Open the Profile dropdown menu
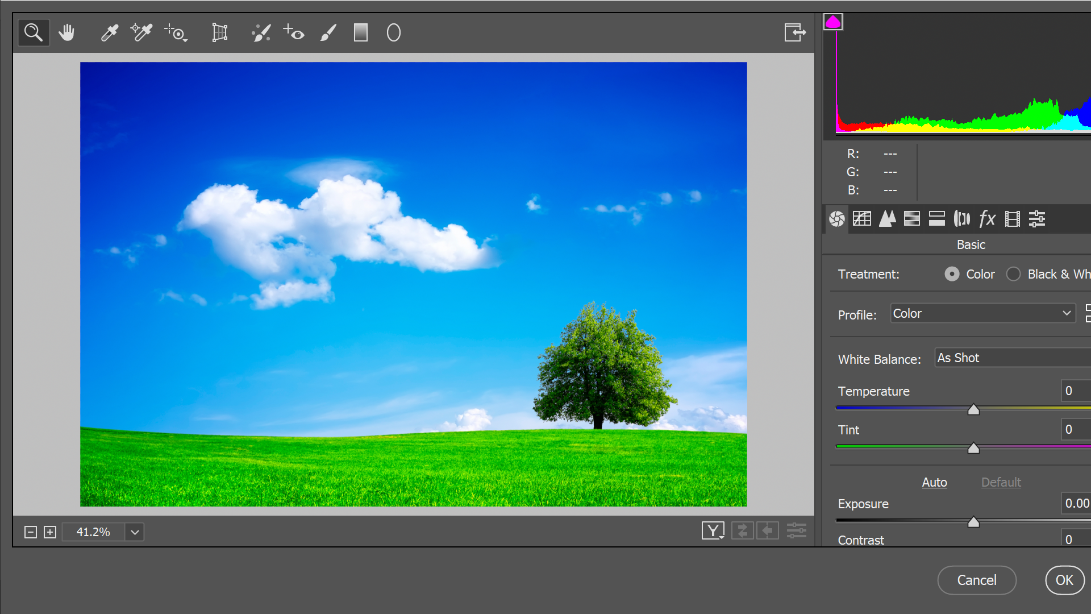Image resolution: width=1091 pixels, height=614 pixels. [981, 313]
